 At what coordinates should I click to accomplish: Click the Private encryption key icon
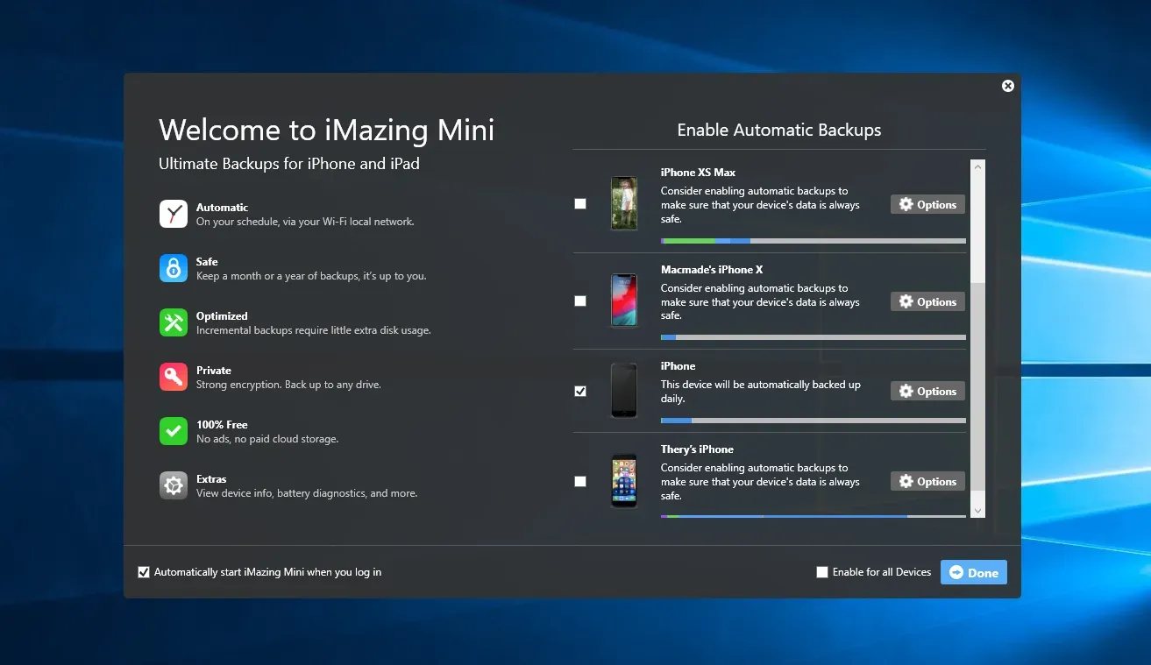coord(173,376)
